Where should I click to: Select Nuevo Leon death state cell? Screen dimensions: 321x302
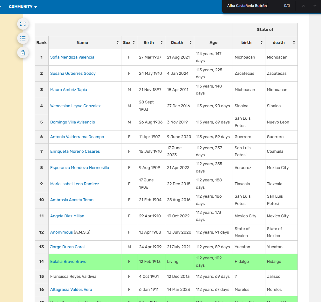pos(281,122)
